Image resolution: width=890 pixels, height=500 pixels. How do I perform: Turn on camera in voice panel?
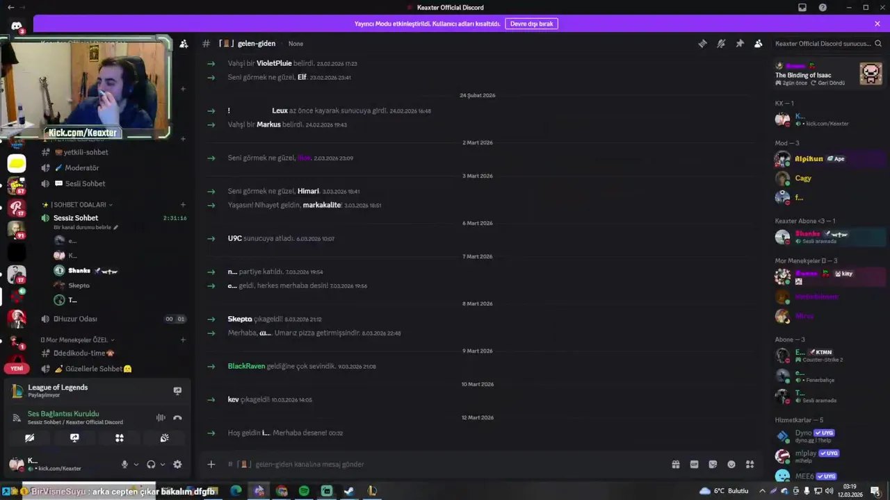(29, 438)
